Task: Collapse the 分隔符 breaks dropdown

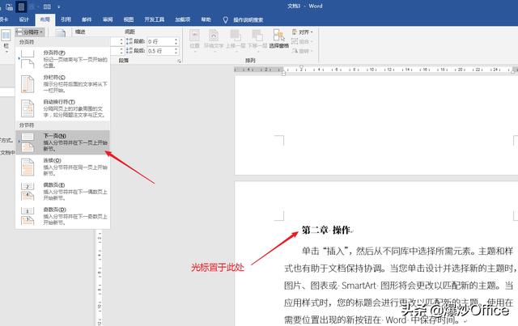Action: [x=29, y=32]
